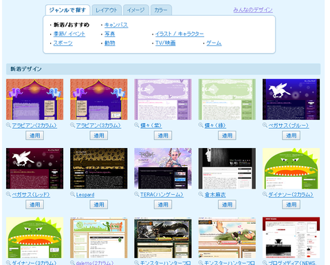Apply Leopard design with 適用 button
The width and height of the screenshot is (330, 265).
point(99,204)
